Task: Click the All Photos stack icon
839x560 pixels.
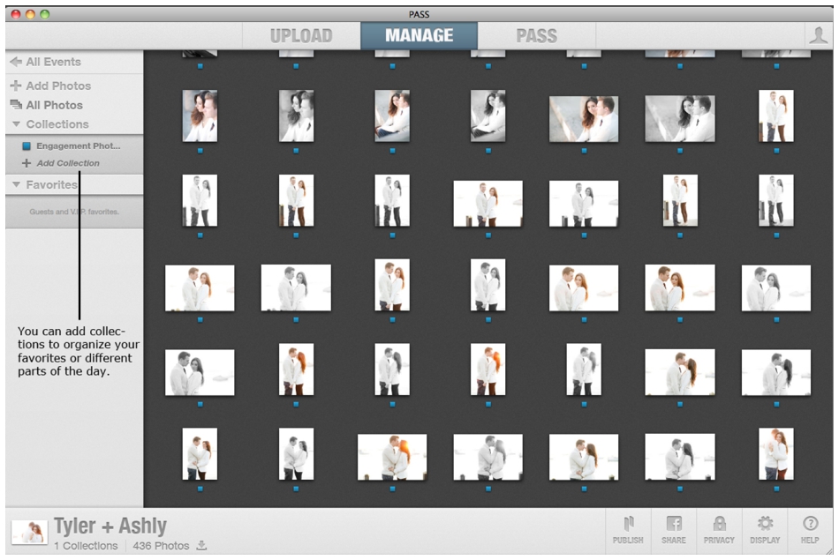Action: 16,105
